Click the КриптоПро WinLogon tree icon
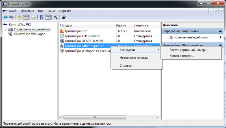The width and height of the screenshot is (226, 128). click(x=10, y=34)
